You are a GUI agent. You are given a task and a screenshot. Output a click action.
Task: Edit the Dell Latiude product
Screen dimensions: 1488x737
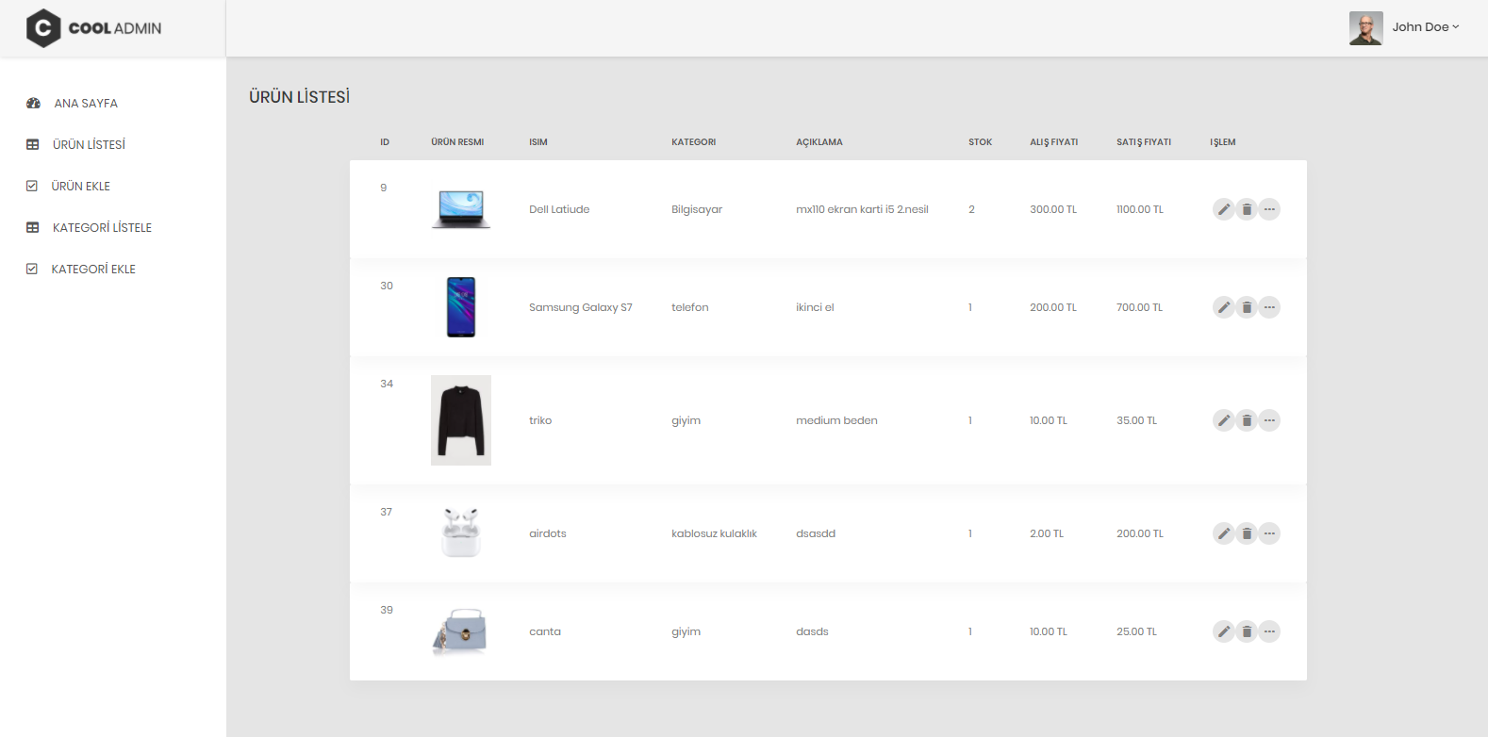pyautogui.click(x=1224, y=209)
